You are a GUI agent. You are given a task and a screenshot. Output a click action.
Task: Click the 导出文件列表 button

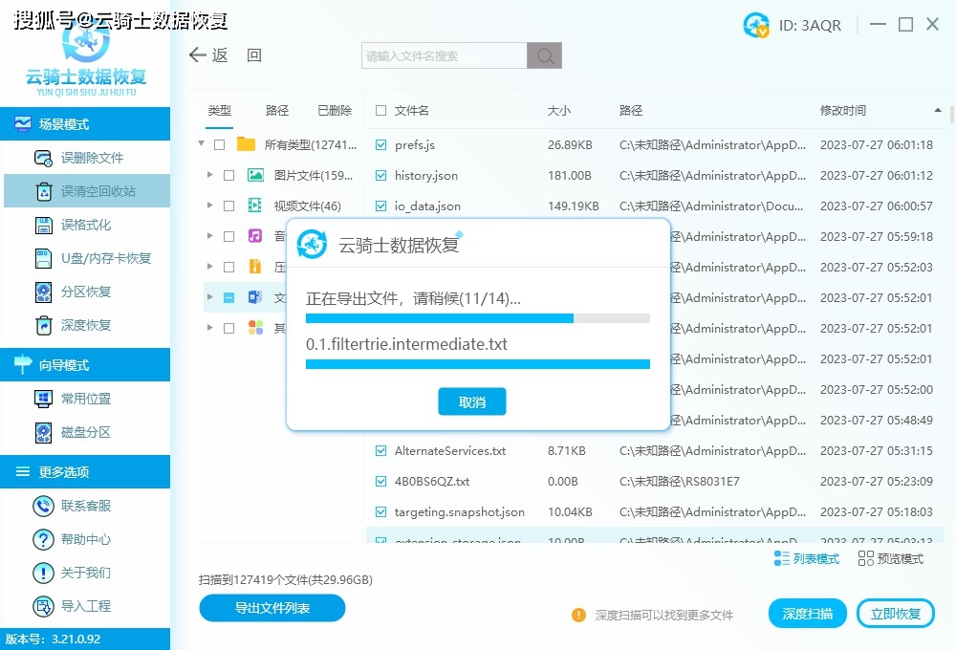272,608
